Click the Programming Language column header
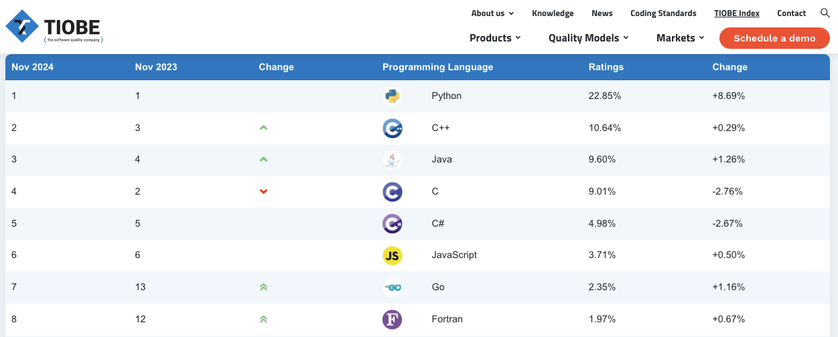Viewport: 838px width, 337px height. (x=437, y=67)
